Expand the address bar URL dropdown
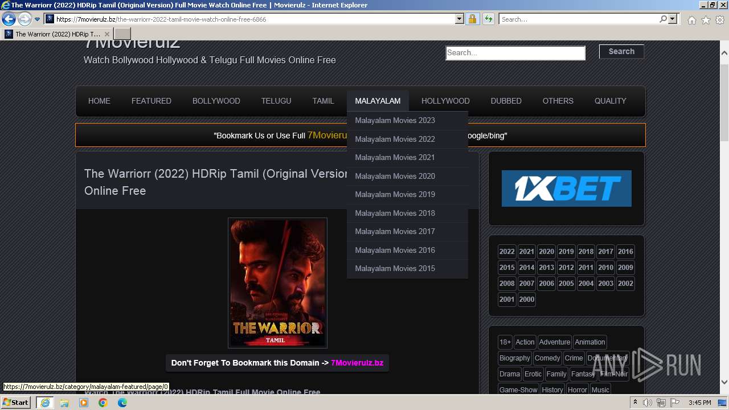The image size is (729, 410). coord(460,19)
